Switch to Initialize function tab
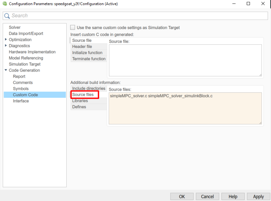The width and height of the screenshot is (271, 201). pos(87,53)
